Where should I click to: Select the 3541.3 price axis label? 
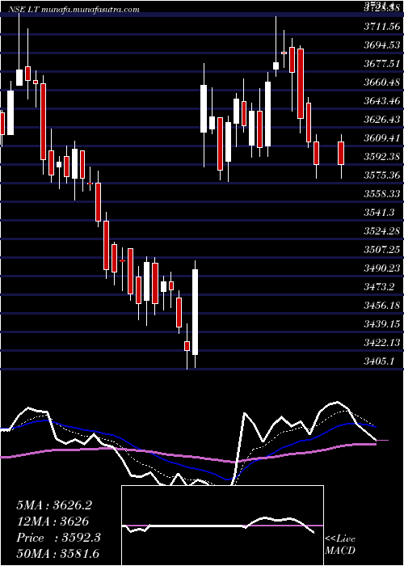[379, 213]
